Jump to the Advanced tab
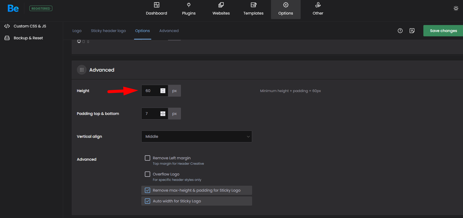Screen dimensions: 463x218 (x=169, y=31)
